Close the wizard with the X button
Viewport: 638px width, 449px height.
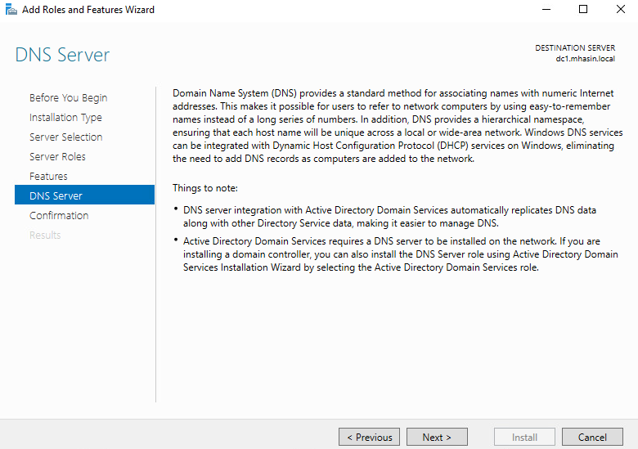[x=620, y=10]
